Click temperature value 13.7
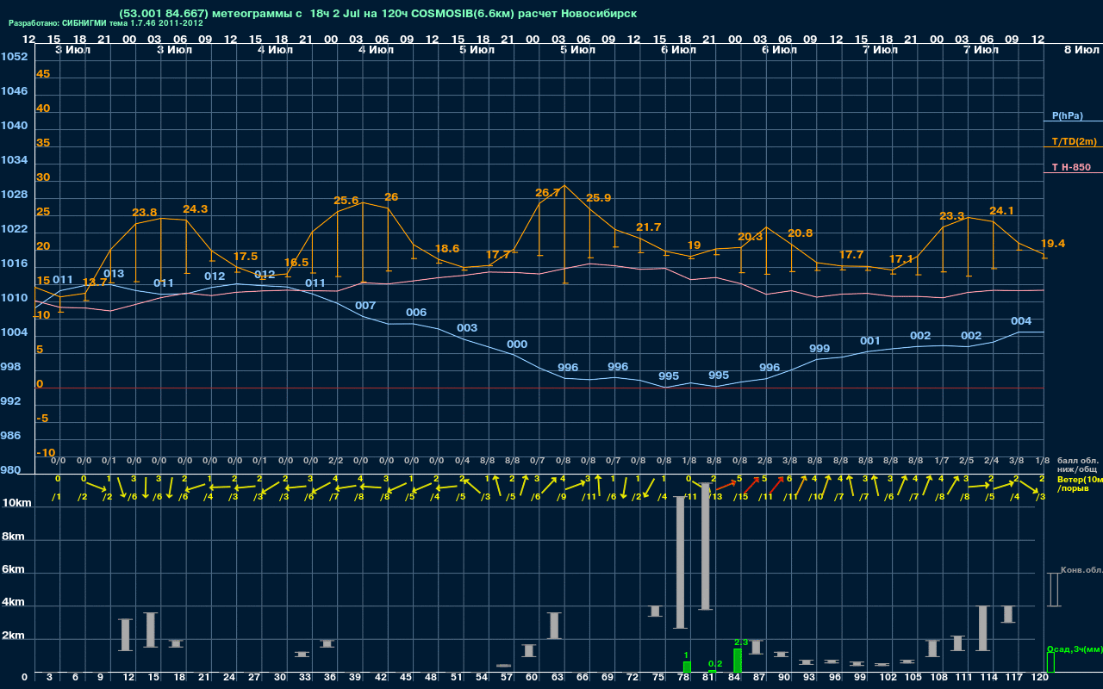This screenshot has width=1103, height=689. pos(95,282)
